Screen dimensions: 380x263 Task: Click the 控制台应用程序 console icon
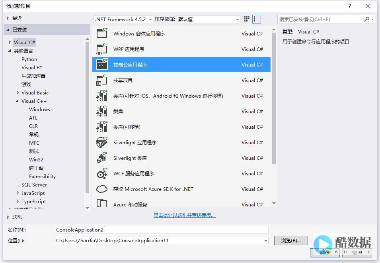point(102,64)
